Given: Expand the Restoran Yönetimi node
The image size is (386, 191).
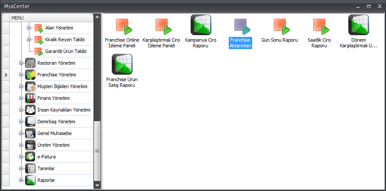Looking at the screenshot, I should [21, 63].
